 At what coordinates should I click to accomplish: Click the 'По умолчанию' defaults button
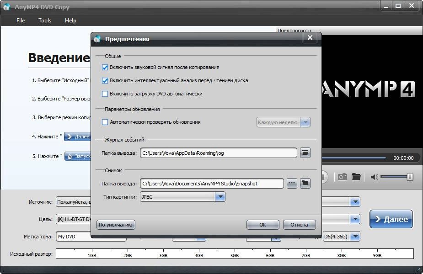(116, 225)
